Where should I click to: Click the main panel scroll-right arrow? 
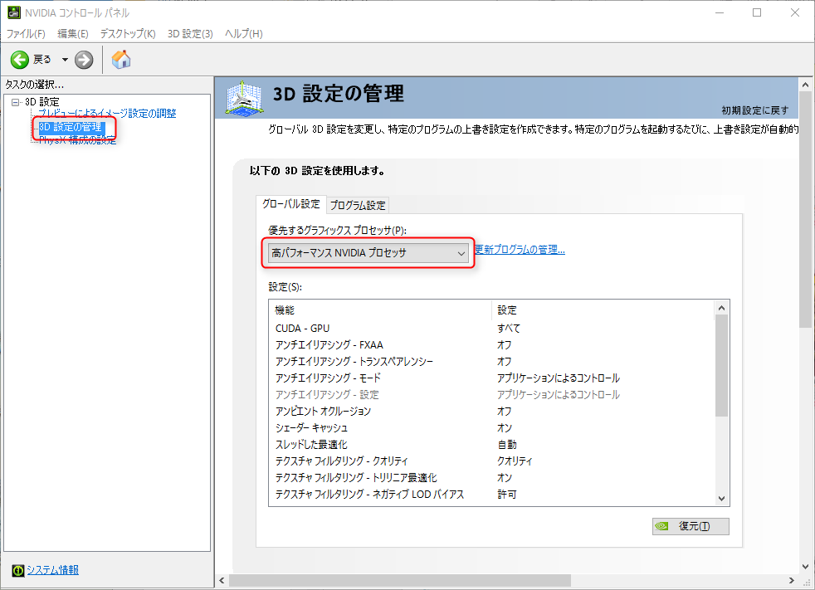coord(792,580)
